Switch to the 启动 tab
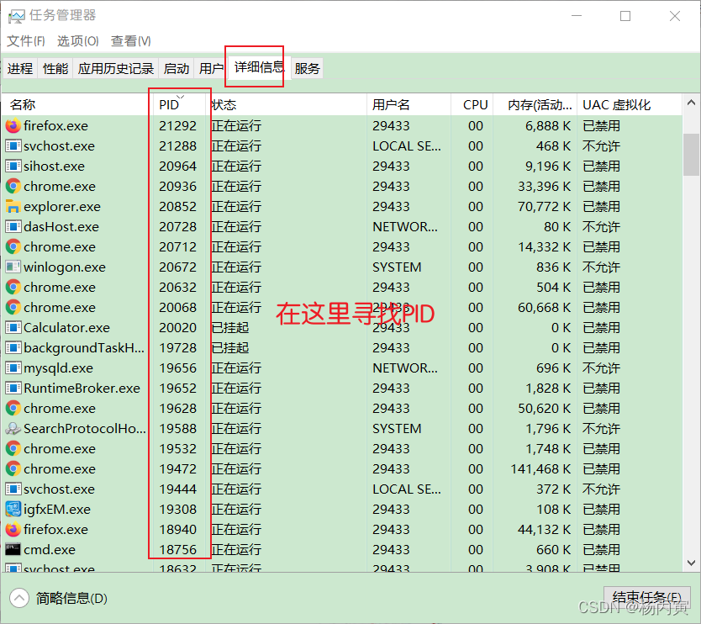 (177, 68)
